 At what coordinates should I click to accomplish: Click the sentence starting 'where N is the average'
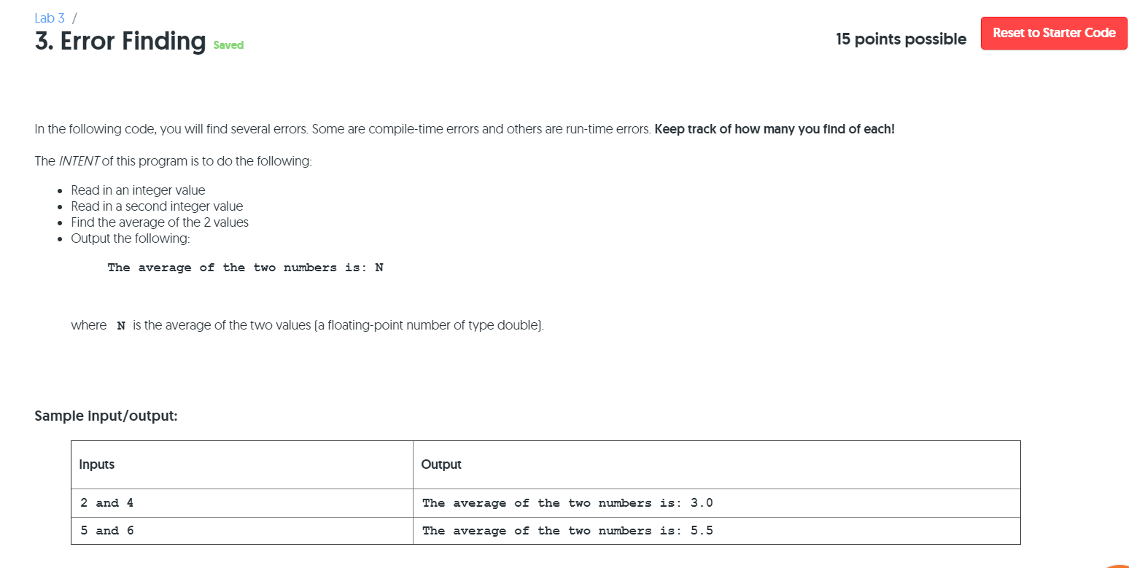(307, 325)
